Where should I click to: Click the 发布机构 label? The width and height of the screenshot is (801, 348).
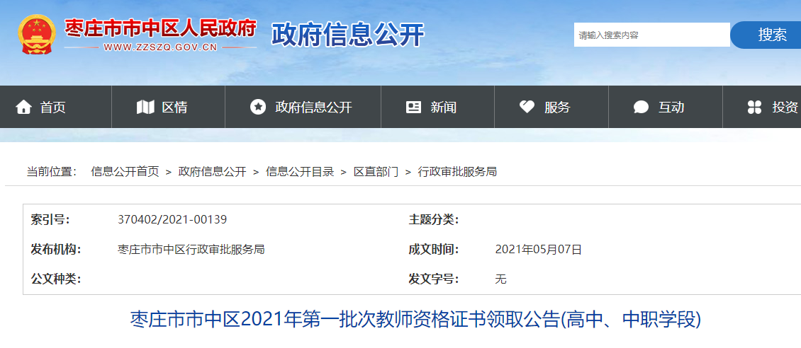point(56,250)
